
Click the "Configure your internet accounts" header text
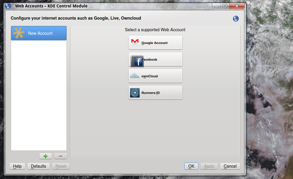tap(76, 18)
